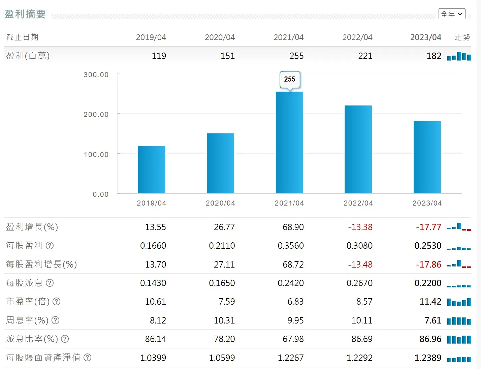The image size is (481, 369).
Task: Click the 走勢 column header
Action: (462, 37)
